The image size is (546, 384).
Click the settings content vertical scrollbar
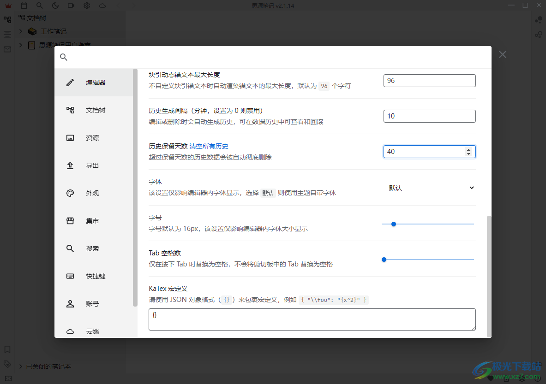489,276
